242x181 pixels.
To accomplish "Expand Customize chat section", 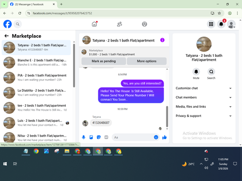I will 204,88.
